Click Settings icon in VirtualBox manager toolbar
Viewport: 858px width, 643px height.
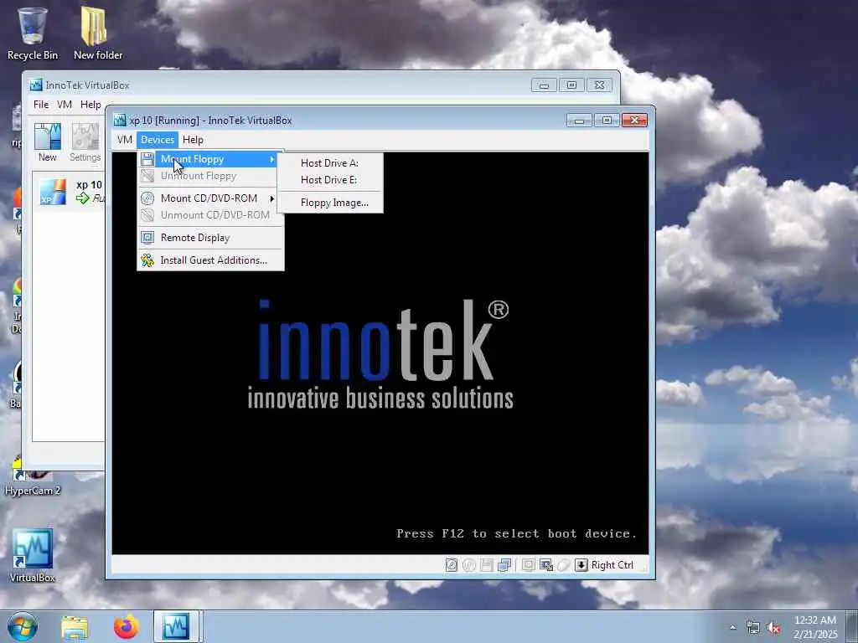[x=85, y=136]
